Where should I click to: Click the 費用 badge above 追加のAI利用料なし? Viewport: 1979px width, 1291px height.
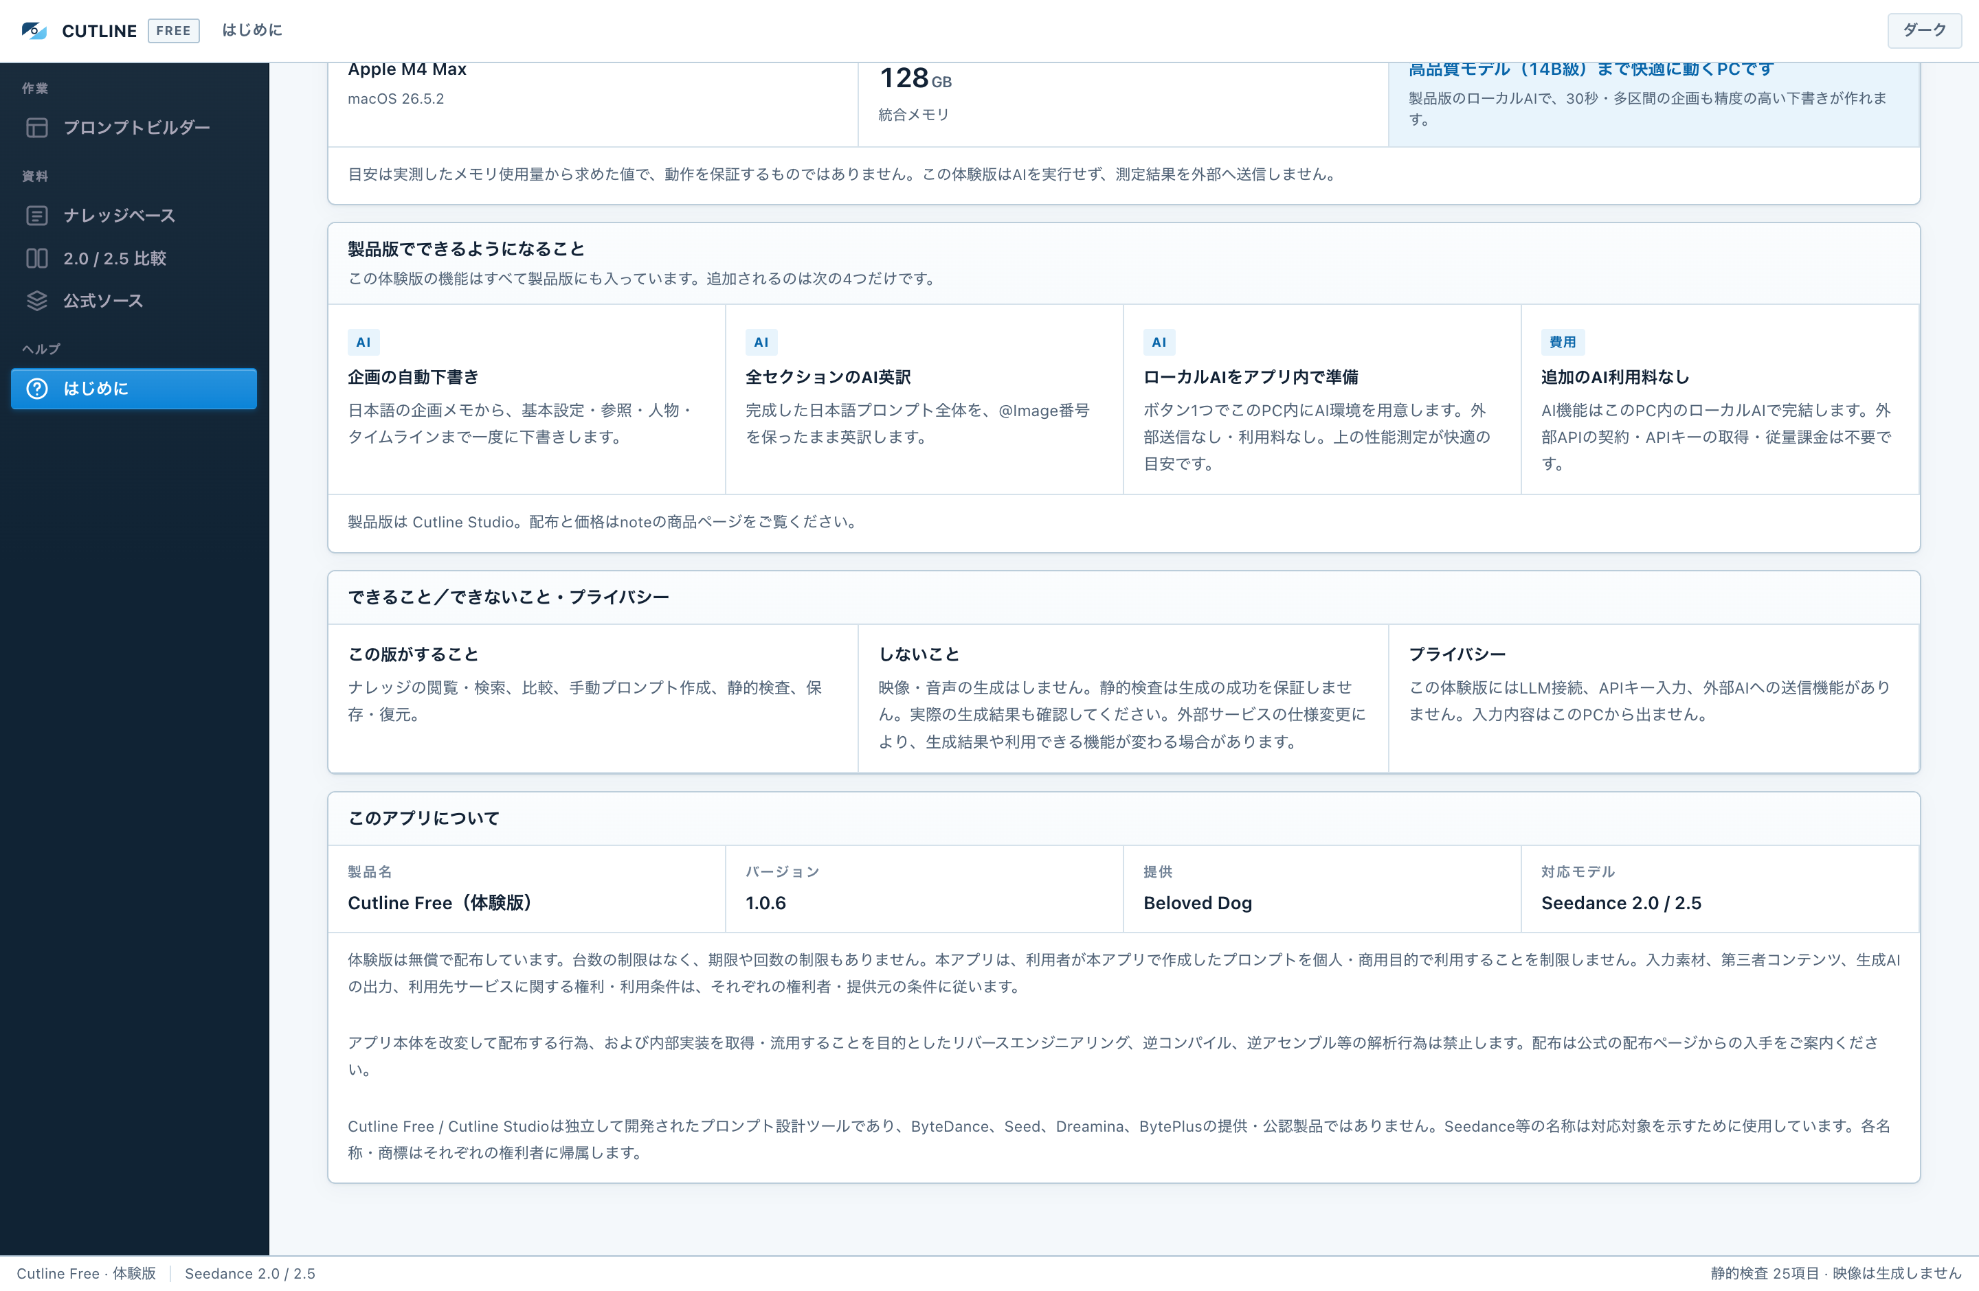click(1563, 342)
